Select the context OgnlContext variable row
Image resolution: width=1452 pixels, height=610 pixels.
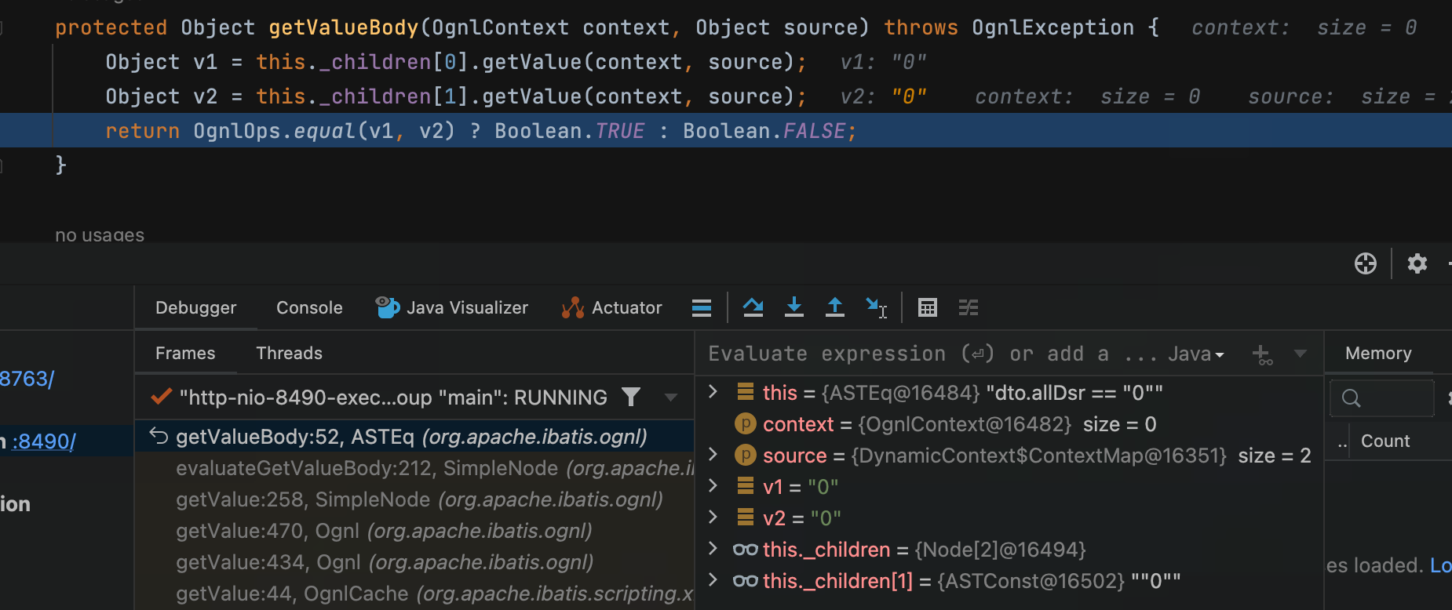pyautogui.click(x=1009, y=424)
